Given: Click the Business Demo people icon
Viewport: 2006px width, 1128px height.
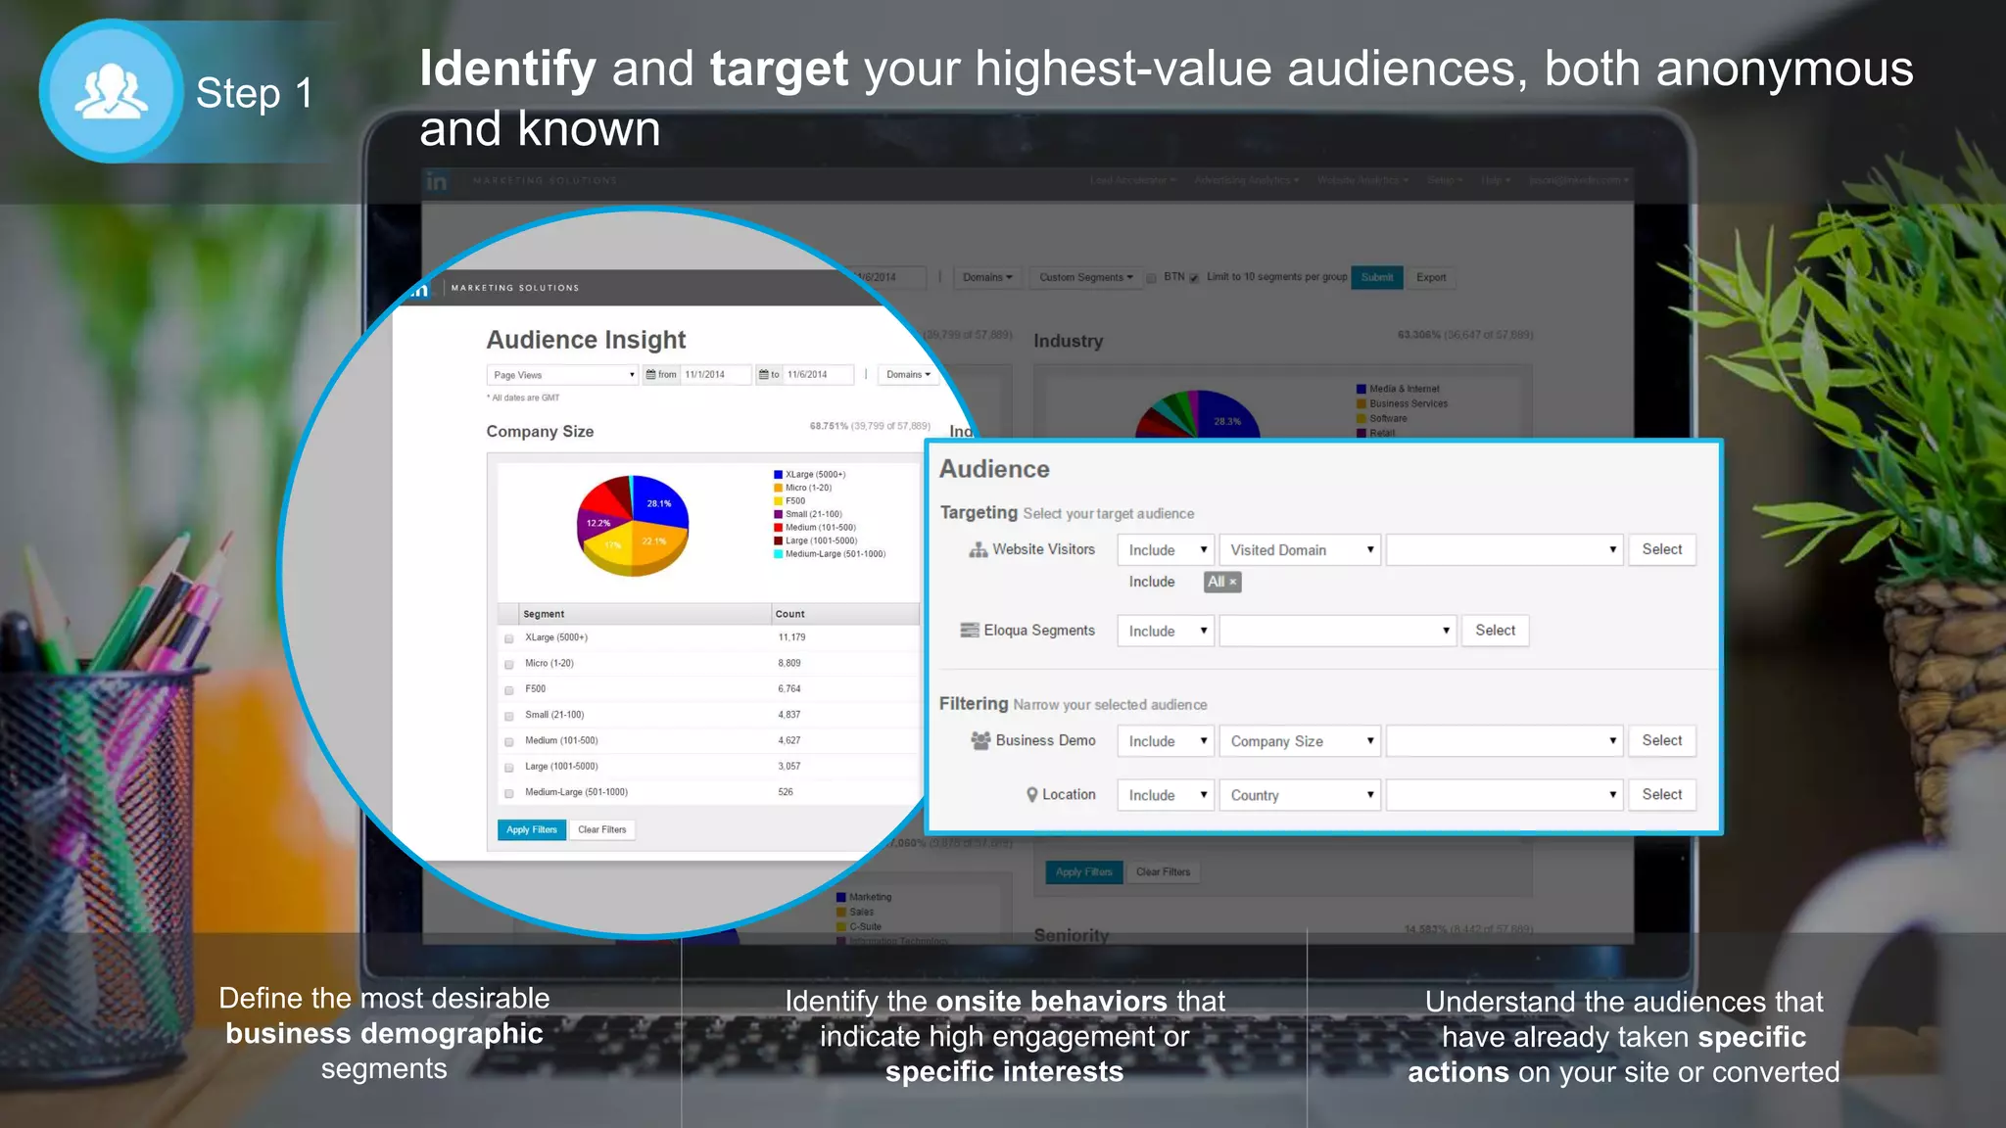Looking at the screenshot, I should [x=980, y=740].
